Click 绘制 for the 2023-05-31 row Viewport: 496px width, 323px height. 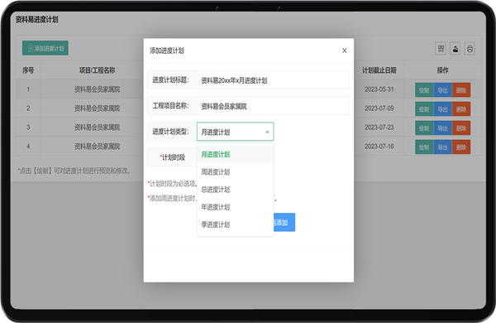pos(424,90)
